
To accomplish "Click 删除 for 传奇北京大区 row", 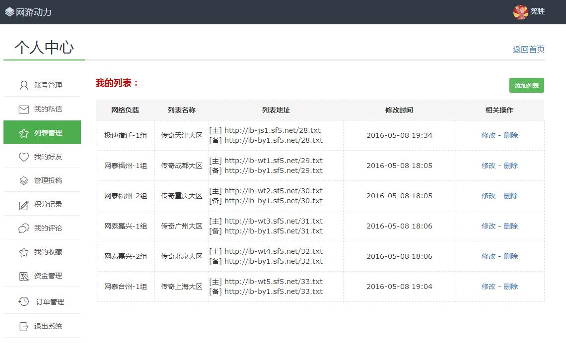I will (x=511, y=257).
